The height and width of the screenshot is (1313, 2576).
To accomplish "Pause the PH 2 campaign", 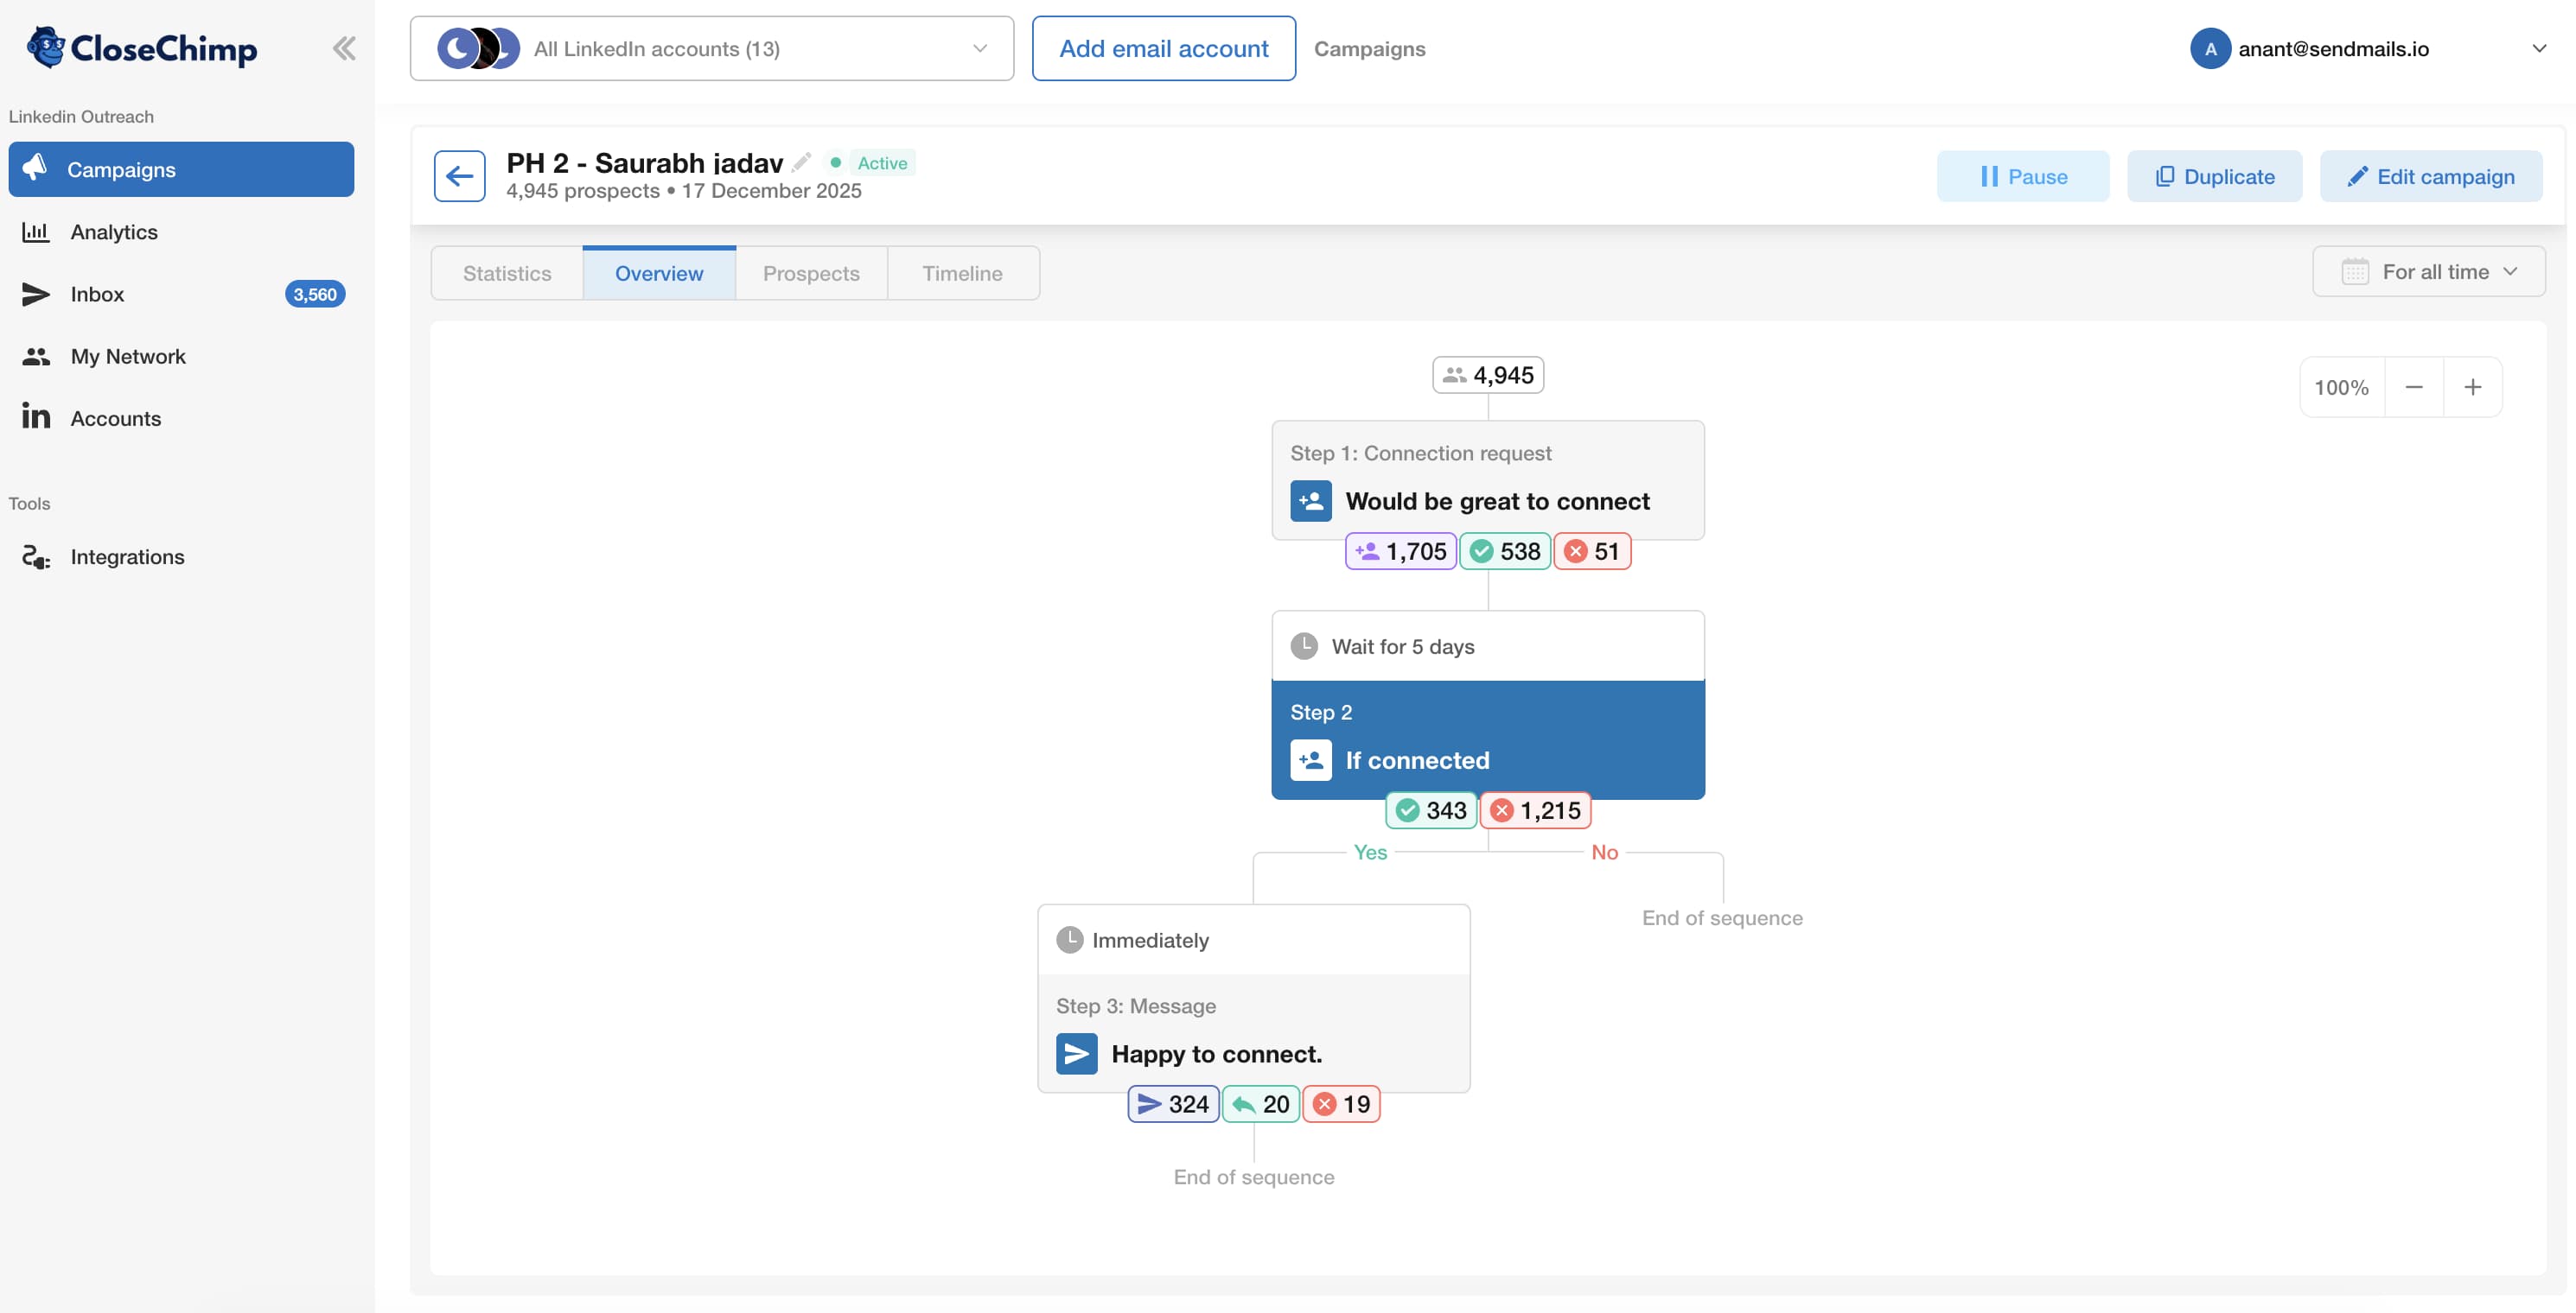I will pos(2022,176).
